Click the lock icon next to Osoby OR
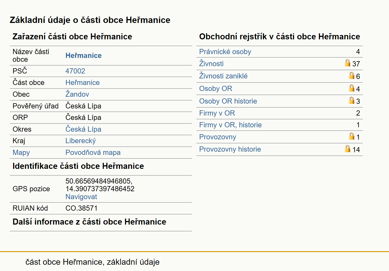The width and height of the screenshot is (389, 271). 352,88
